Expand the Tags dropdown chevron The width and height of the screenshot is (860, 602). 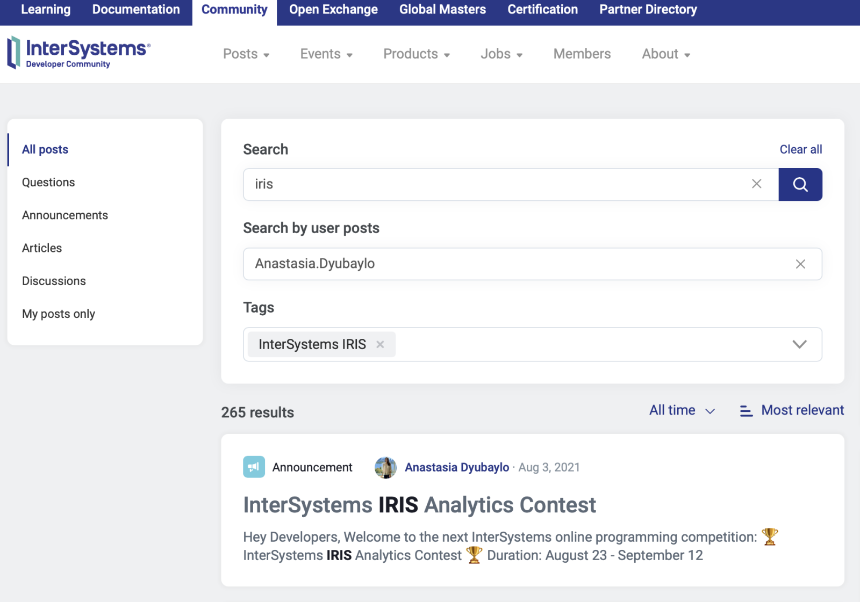(799, 344)
